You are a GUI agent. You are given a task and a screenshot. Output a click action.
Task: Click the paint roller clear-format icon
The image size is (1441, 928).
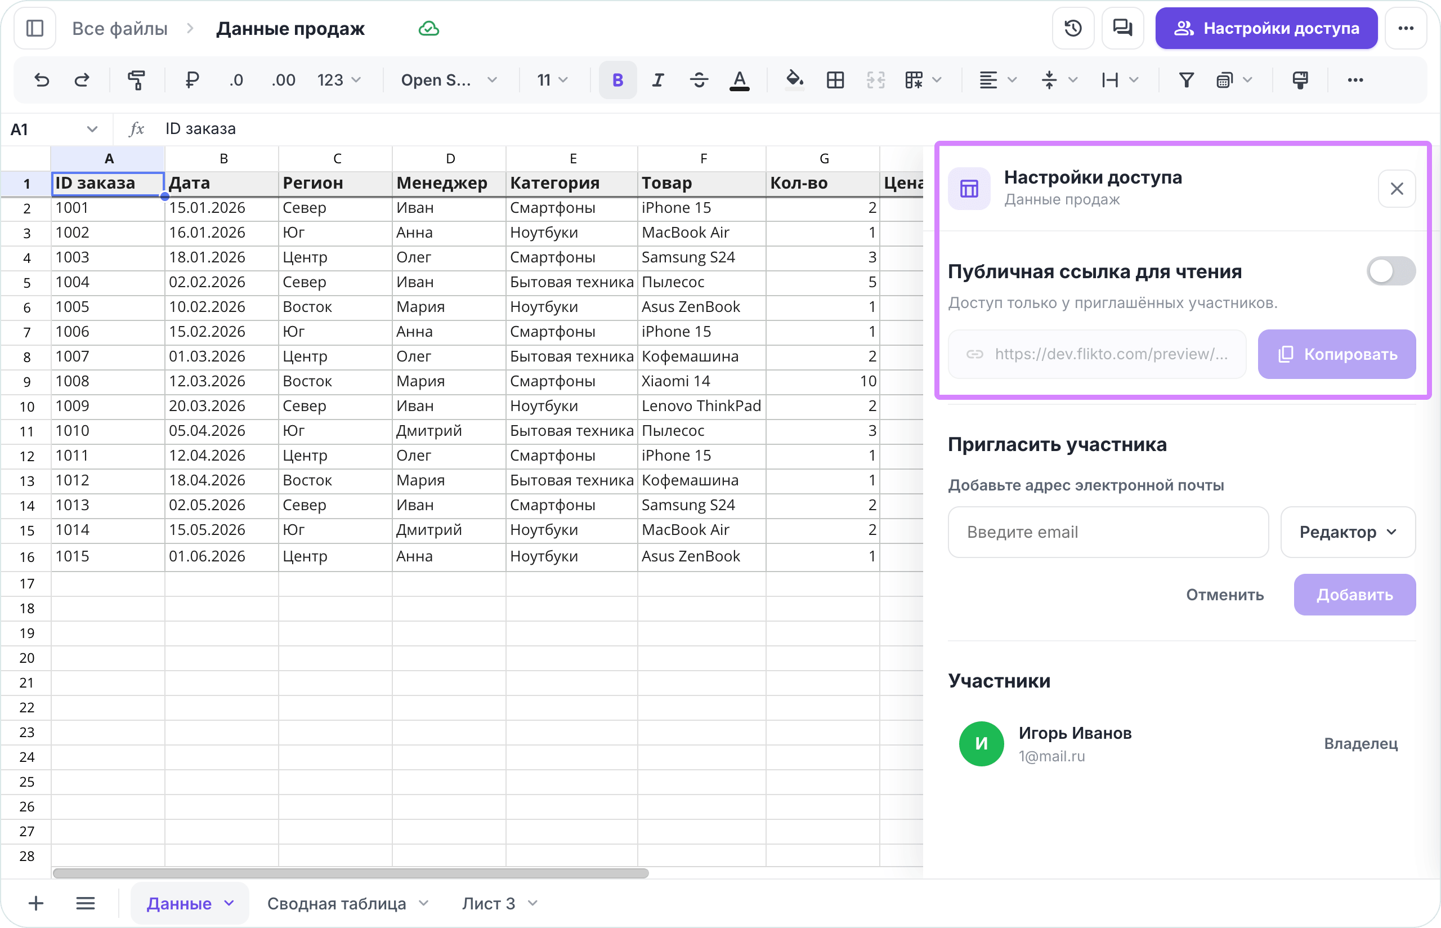[1300, 80]
